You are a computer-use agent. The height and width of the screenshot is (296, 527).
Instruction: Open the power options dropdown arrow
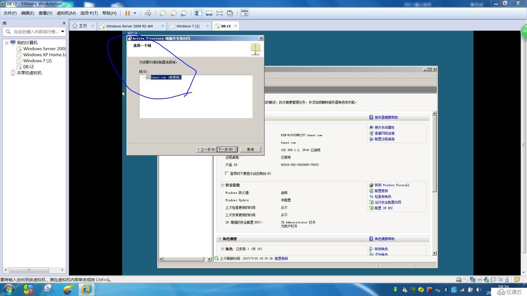click(135, 13)
